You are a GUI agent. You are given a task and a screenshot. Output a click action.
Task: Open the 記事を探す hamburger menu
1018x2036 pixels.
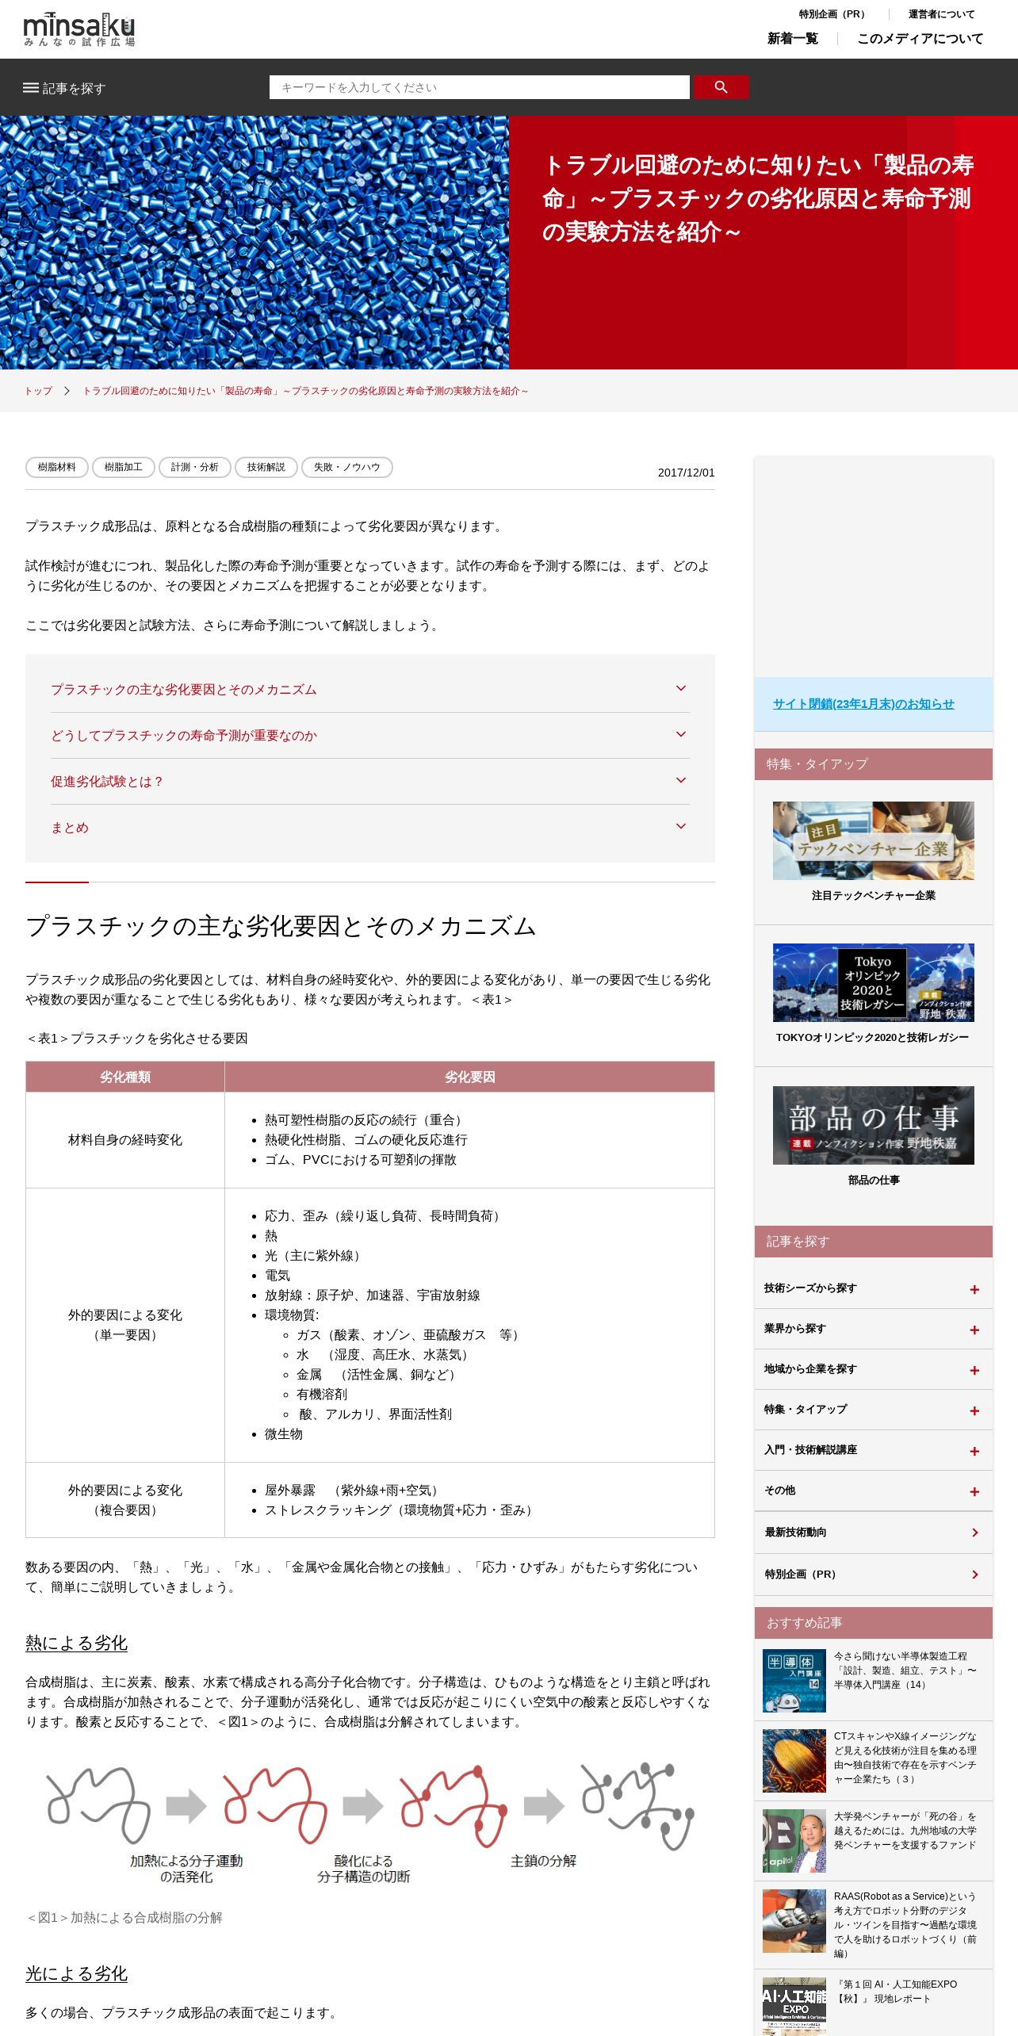pos(64,88)
